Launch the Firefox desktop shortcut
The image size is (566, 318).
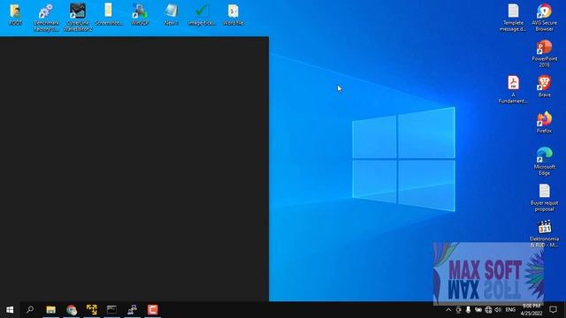(x=545, y=123)
